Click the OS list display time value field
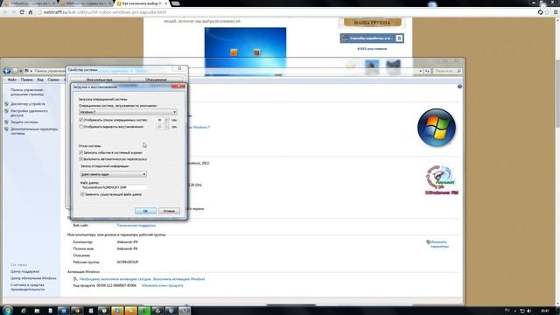Viewport: 560px width, 315px height. (x=159, y=120)
